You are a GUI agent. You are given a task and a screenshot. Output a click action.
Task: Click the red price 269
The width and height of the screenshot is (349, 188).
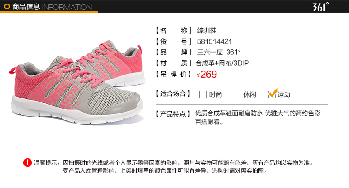(209, 75)
